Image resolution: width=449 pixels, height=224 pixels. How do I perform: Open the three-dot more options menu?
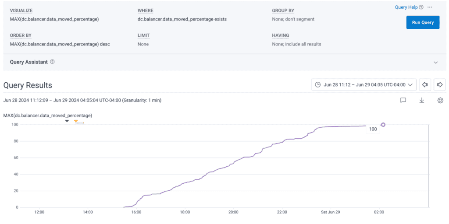pos(430,7)
